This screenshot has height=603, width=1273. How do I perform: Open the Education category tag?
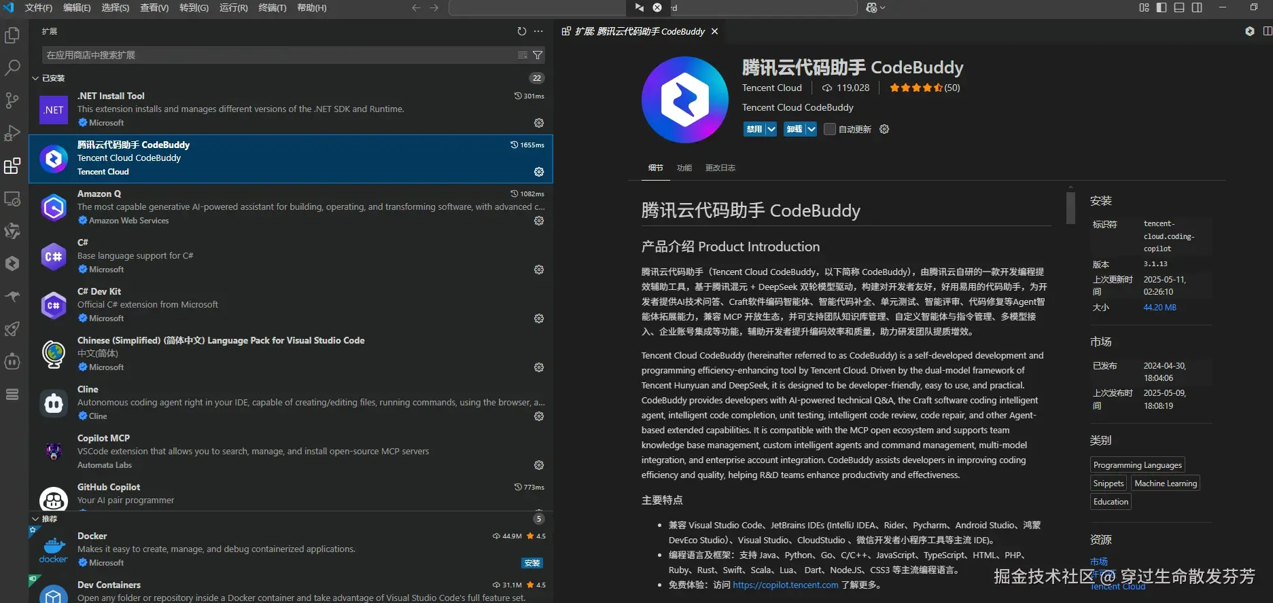(x=1111, y=502)
